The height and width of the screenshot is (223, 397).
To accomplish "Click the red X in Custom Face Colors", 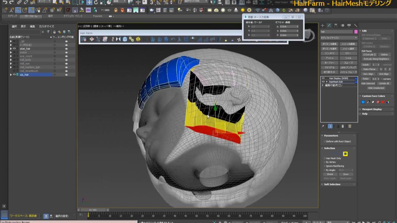I will (x=383, y=102).
